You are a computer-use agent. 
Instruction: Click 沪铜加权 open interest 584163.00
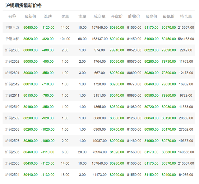(x=186, y=39)
